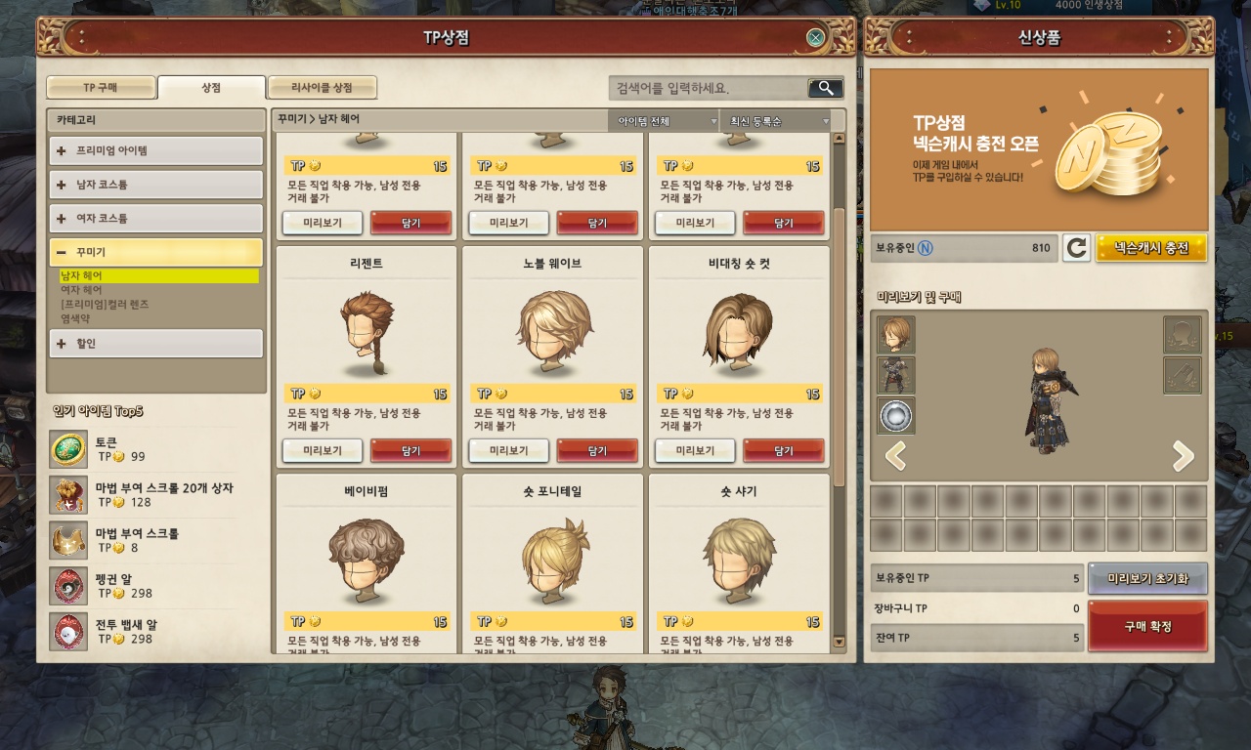Expand the 여자 코스튬 category

[156, 218]
